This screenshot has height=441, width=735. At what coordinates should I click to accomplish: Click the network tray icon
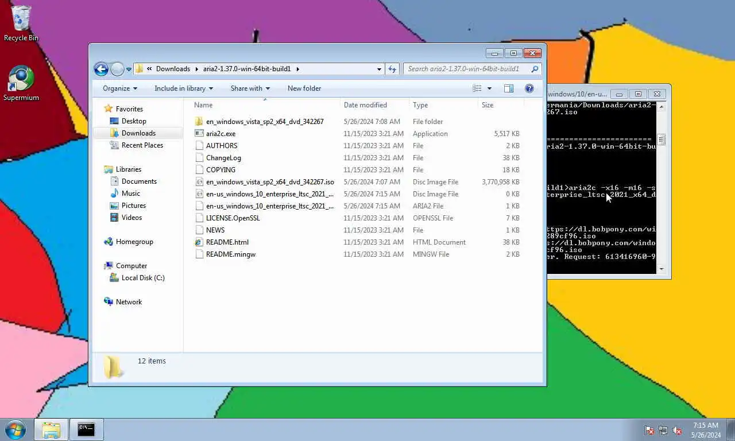(663, 430)
